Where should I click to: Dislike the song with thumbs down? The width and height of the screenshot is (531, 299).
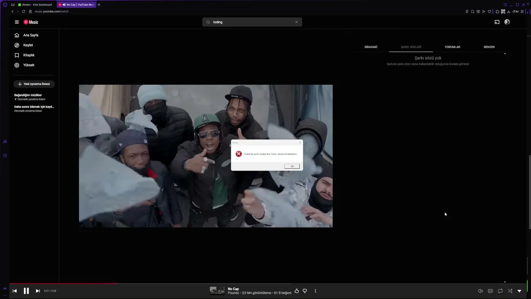pyautogui.click(x=305, y=291)
